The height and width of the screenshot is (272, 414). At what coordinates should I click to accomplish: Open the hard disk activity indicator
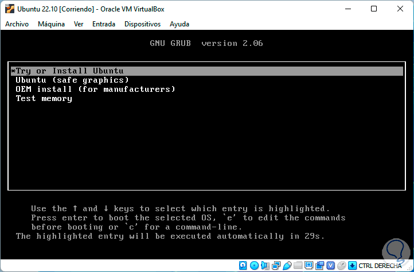[243, 265]
